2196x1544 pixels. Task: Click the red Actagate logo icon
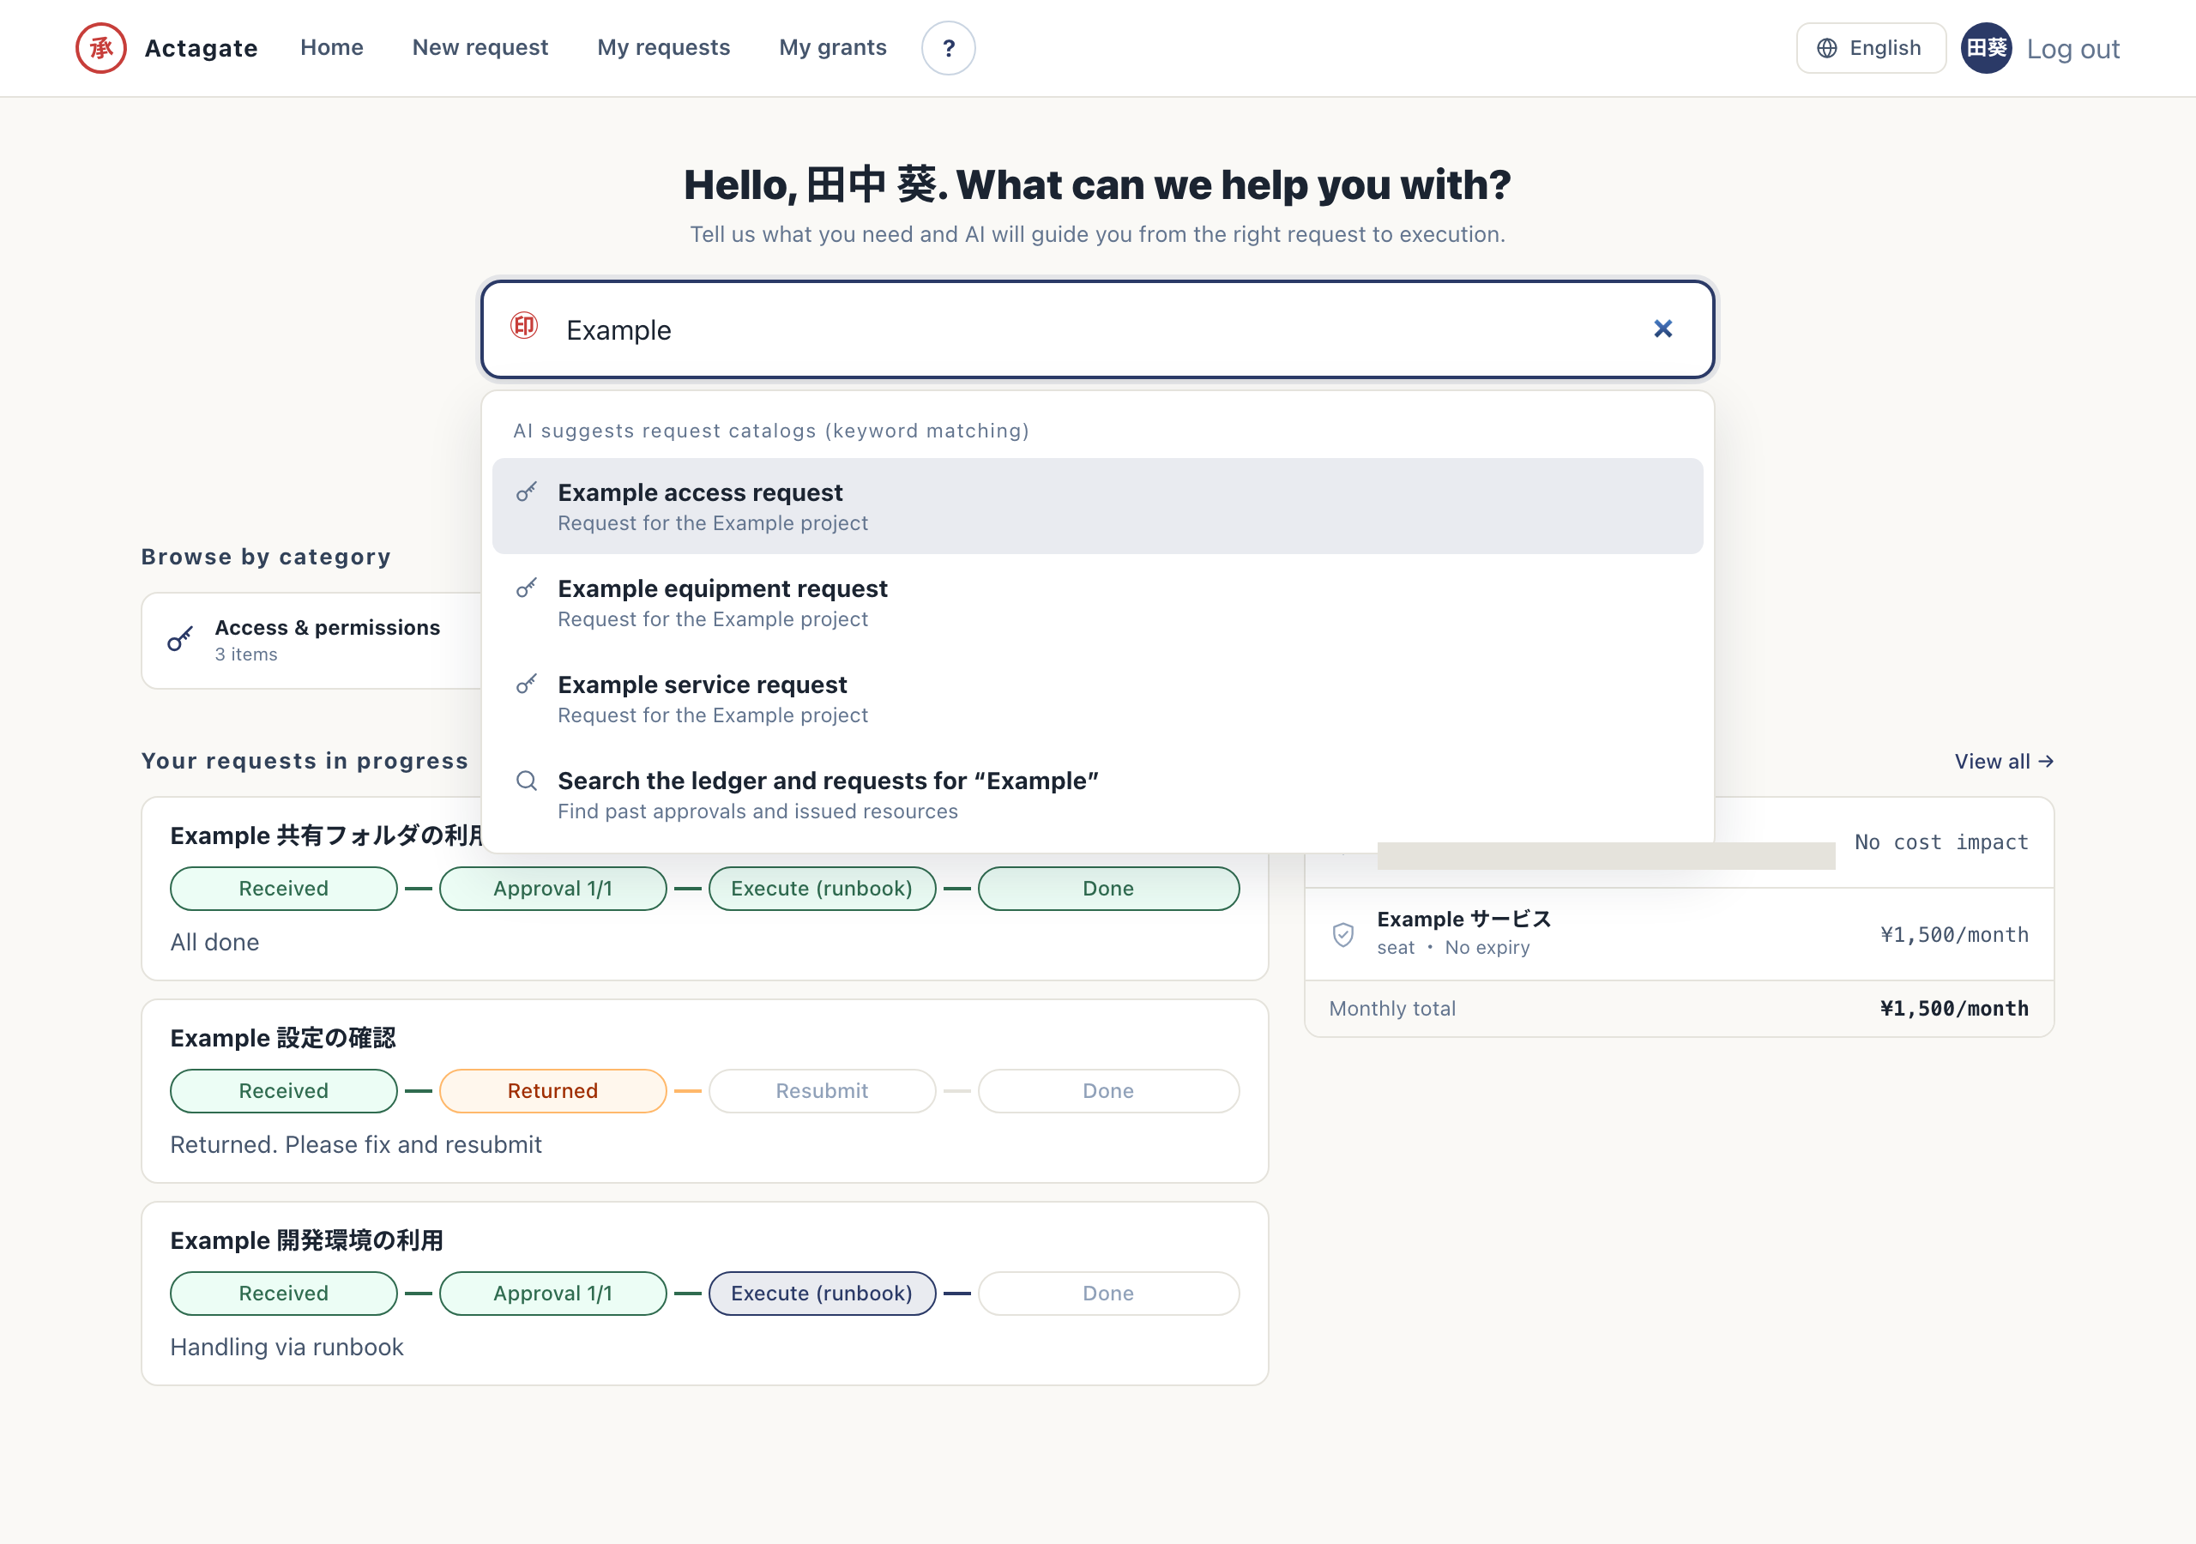click(x=101, y=48)
